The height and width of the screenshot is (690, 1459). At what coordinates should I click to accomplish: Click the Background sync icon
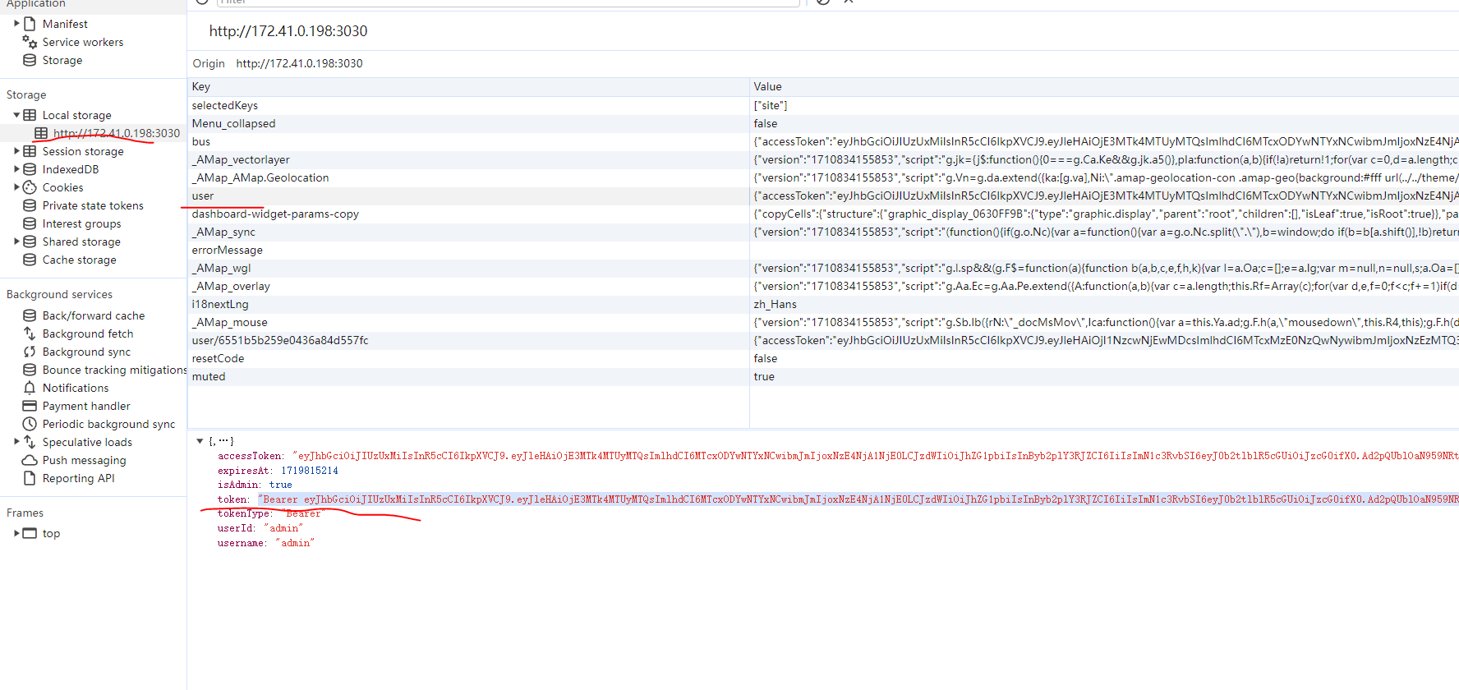click(30, 352)
